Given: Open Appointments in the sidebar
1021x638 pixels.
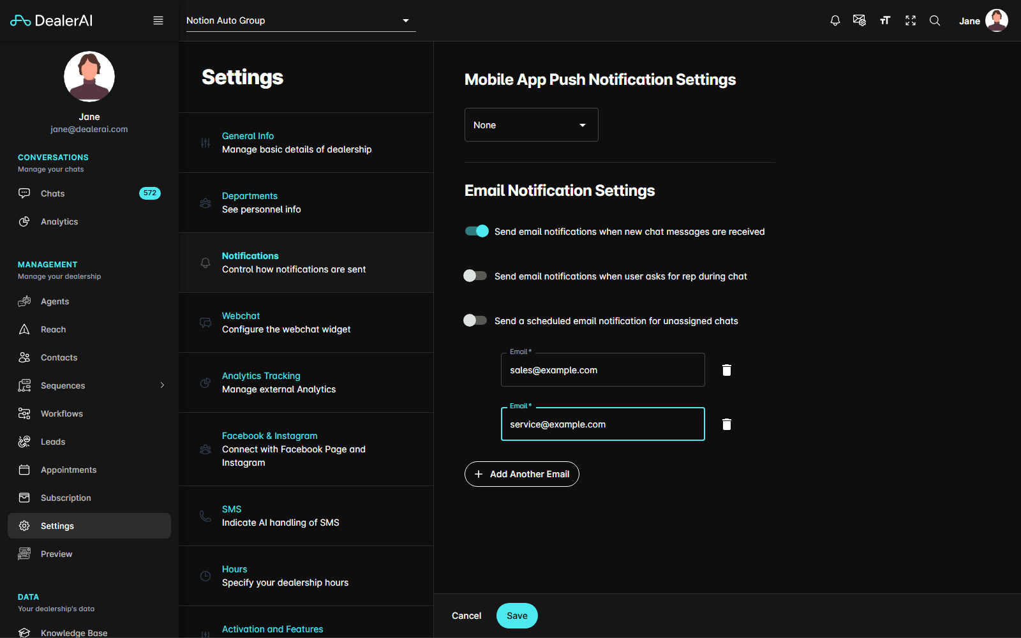Looking at the screenshot, I should point(89,470).
